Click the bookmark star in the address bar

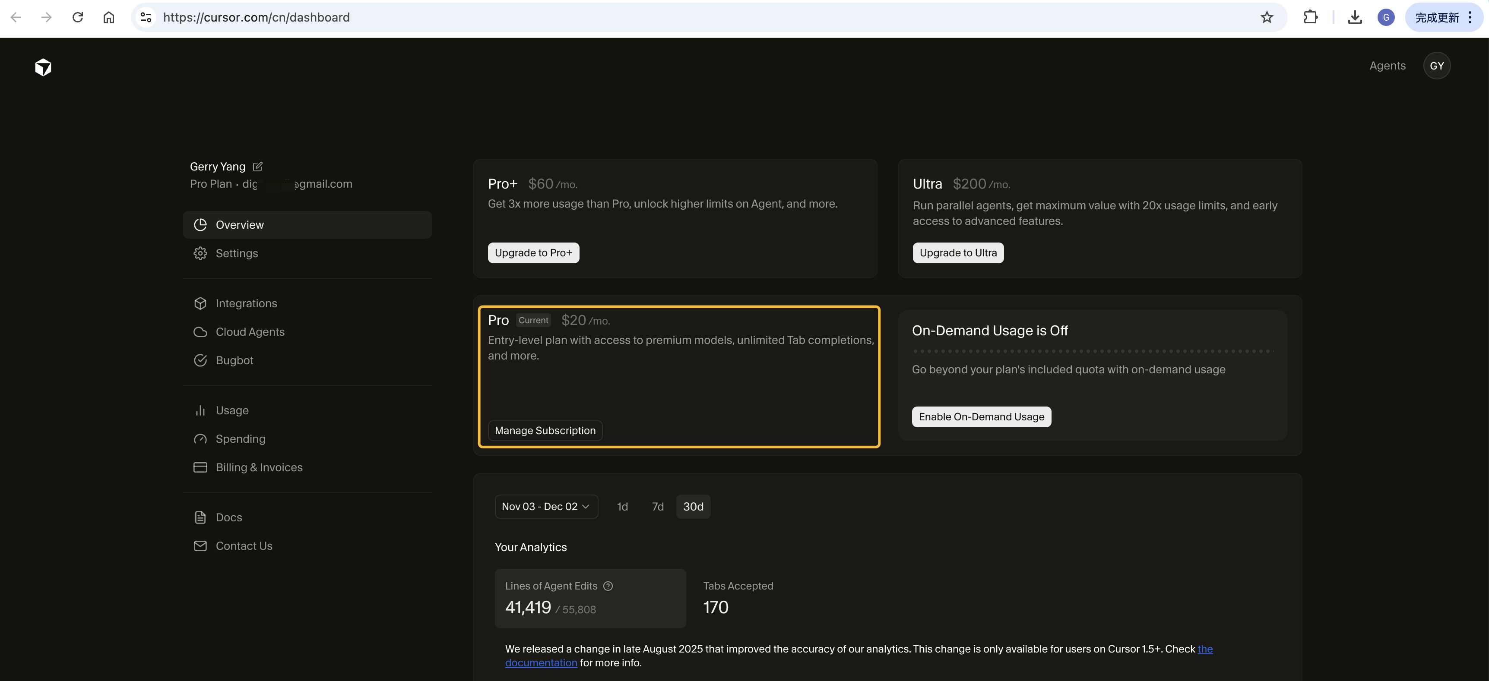(1267, 17)
